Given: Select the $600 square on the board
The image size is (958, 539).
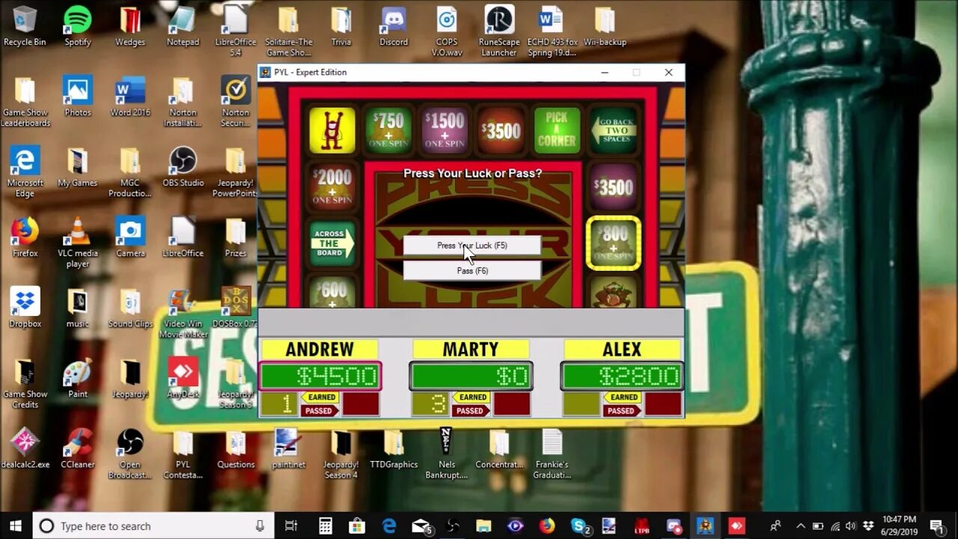Looking at the screenshot, I should tap(332, 293).
